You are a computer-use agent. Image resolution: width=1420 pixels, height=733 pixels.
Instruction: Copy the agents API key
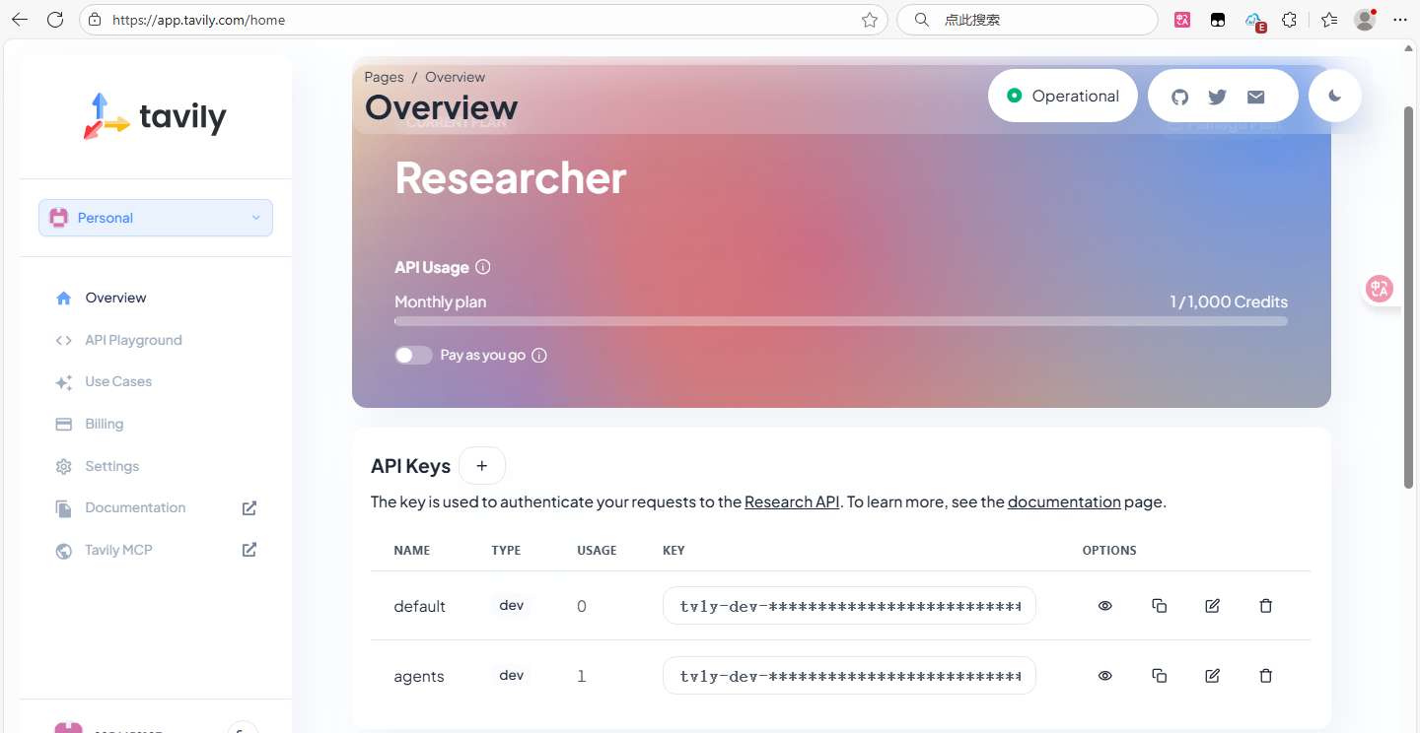[x=1160, y=676]
